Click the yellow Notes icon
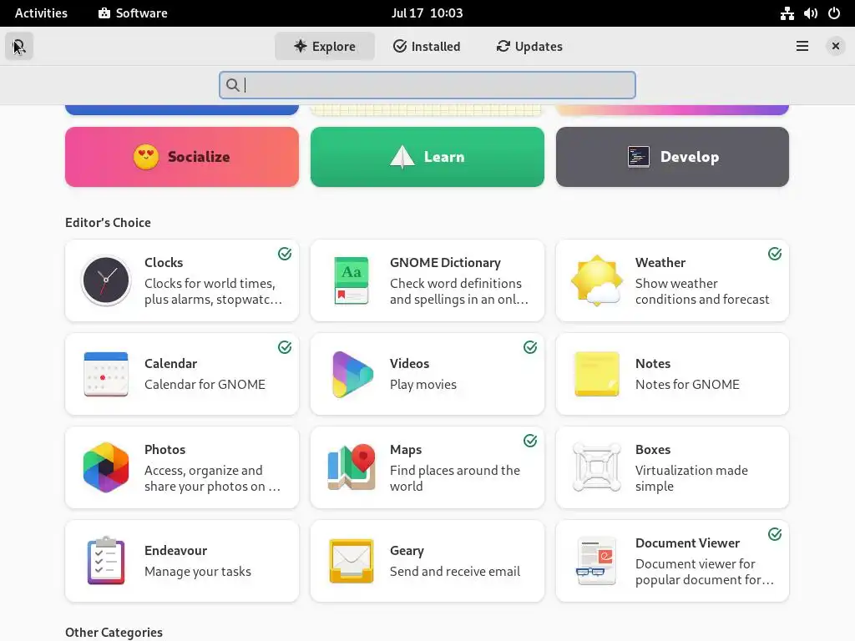Viewport: 855px width, 641px height. click(596, 374)
